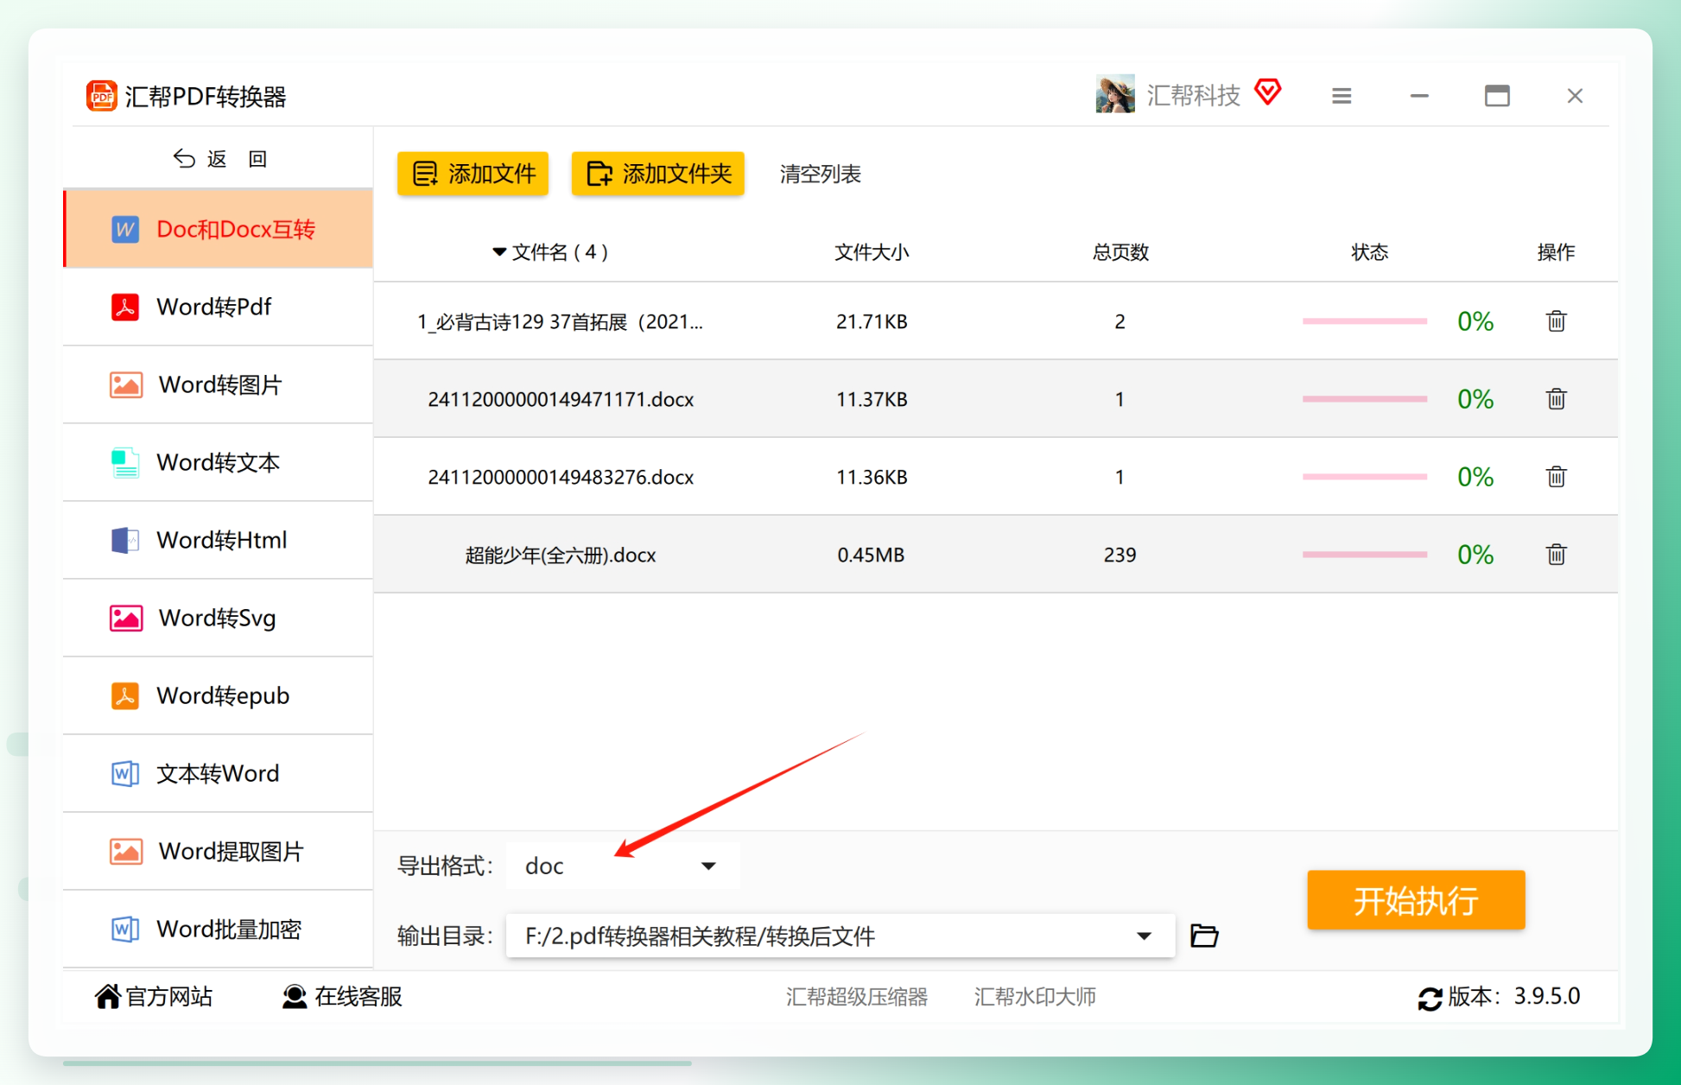Select Word转epub in sidebar

(219, 695)
